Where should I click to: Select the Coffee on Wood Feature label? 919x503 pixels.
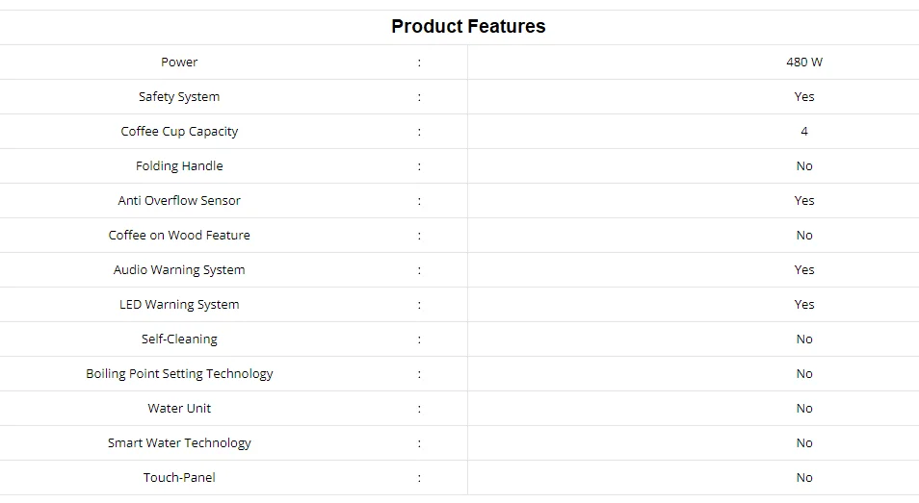coord(179,236)
